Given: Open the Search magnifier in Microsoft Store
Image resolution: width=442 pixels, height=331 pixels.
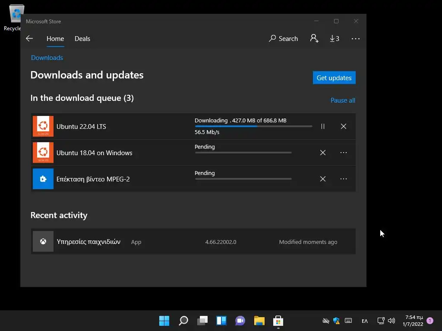Looking at the screenshot, I should click(283, 38).
